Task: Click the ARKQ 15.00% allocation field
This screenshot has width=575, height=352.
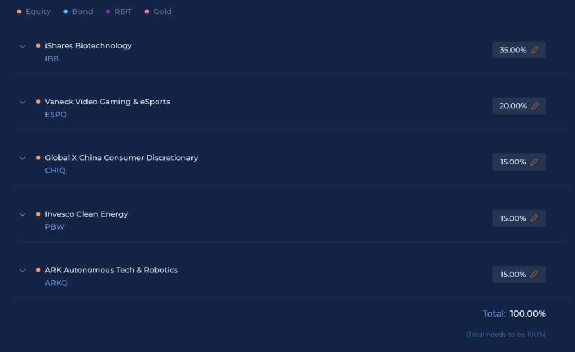Action: 519,275
